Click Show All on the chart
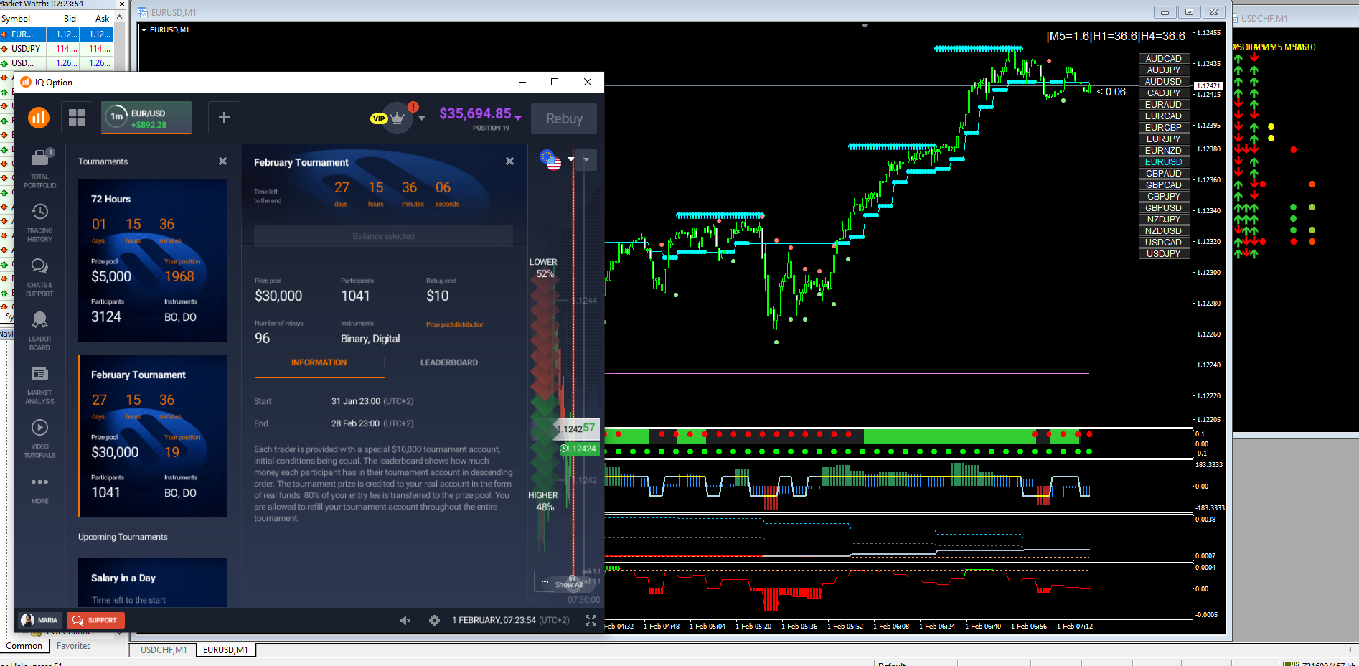The height and width of the screenshot is (666, 1359). point(569,585)
